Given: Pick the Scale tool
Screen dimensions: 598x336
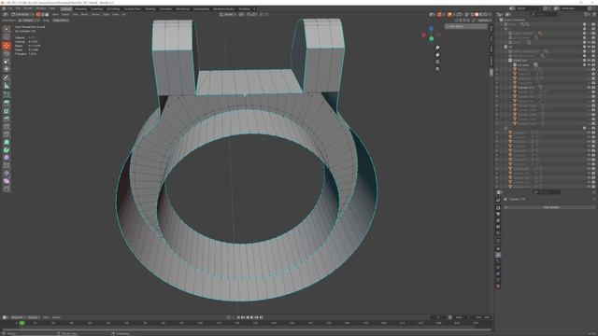Looking at the screenshot, I should [x=7, y=62].
